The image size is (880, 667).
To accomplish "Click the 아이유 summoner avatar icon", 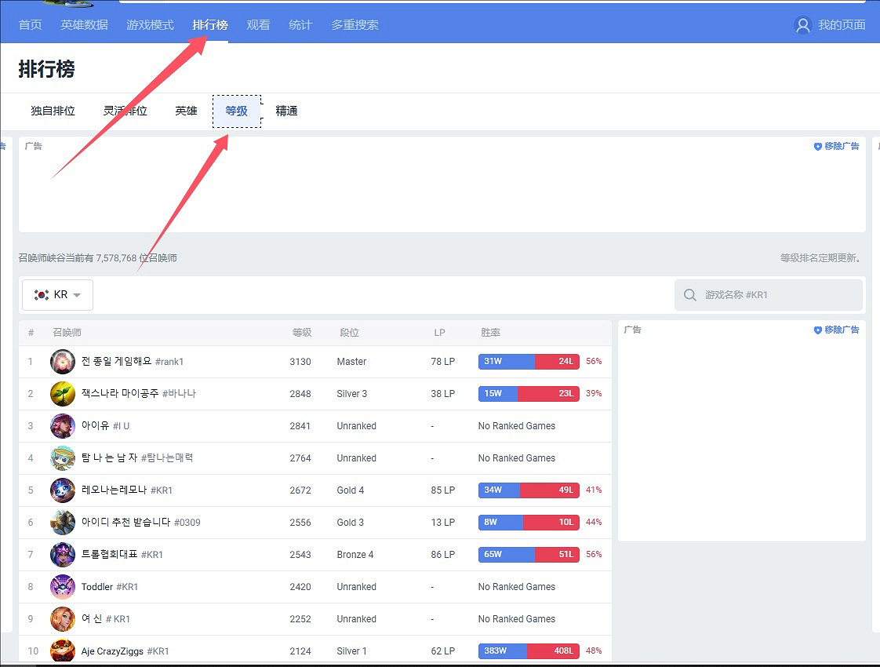I will click(63, 426).
